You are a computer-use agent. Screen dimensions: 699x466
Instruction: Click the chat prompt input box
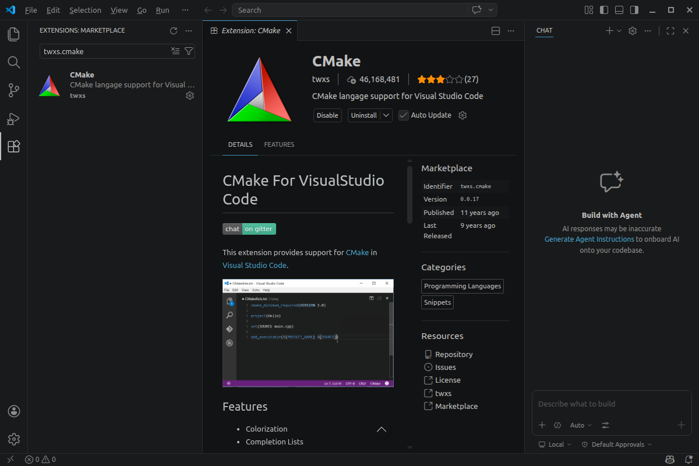coord(612,404)
